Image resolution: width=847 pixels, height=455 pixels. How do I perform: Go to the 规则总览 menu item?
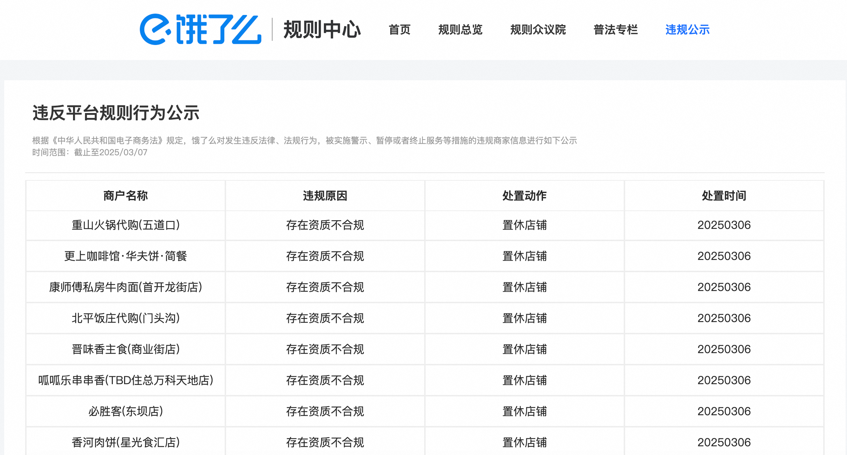[x=460, y=30]
